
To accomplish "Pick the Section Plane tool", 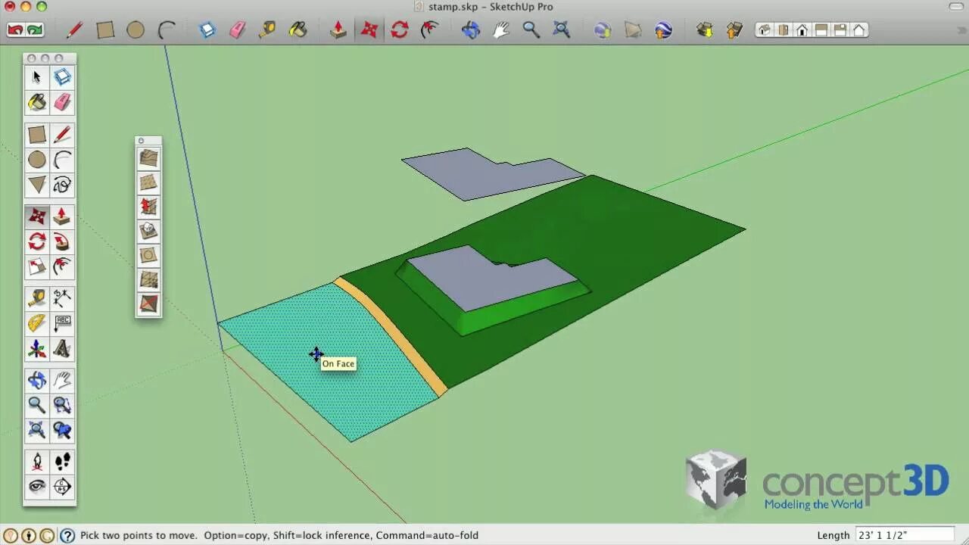I will click(62, 487).
